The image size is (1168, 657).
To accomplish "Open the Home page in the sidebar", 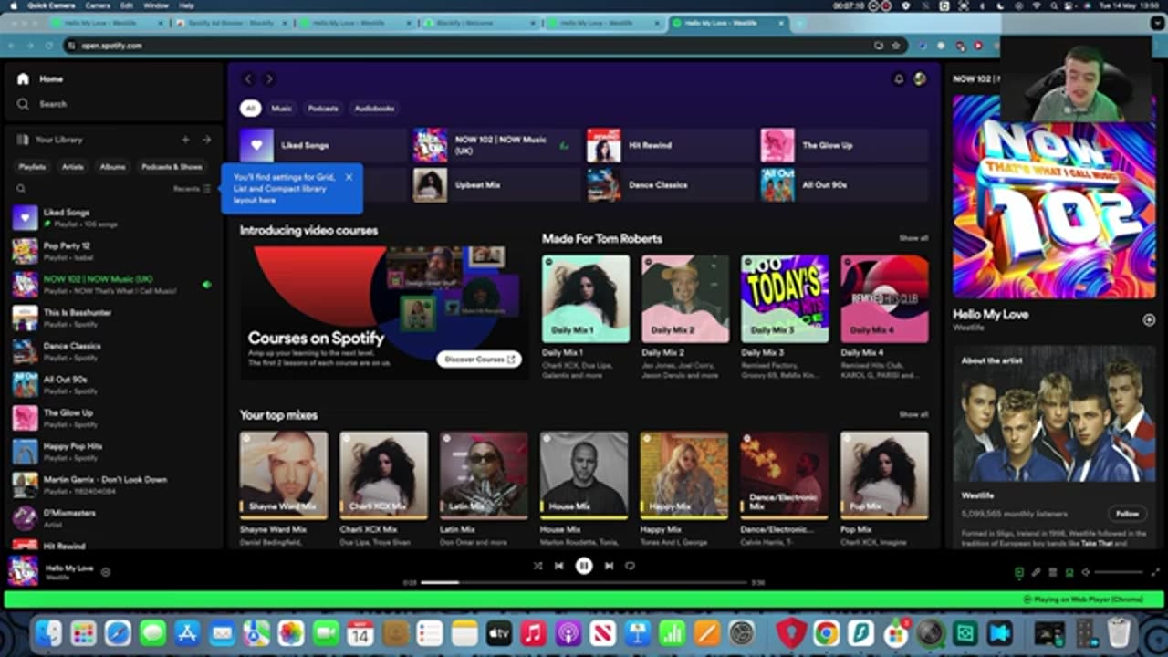I will coord(39,79).
